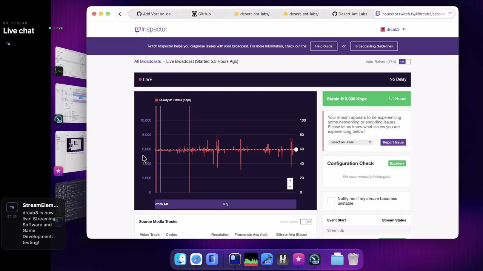This screenshot has width=483, height=271.
Task: Open Activity Monitor window in Stage Manager
Action: click(71, 62)
